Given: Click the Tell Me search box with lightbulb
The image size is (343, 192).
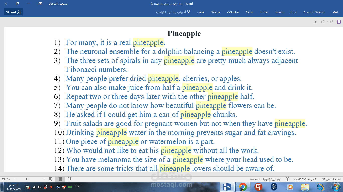Looking at the screenshot, I should click(x=173, y=12).
